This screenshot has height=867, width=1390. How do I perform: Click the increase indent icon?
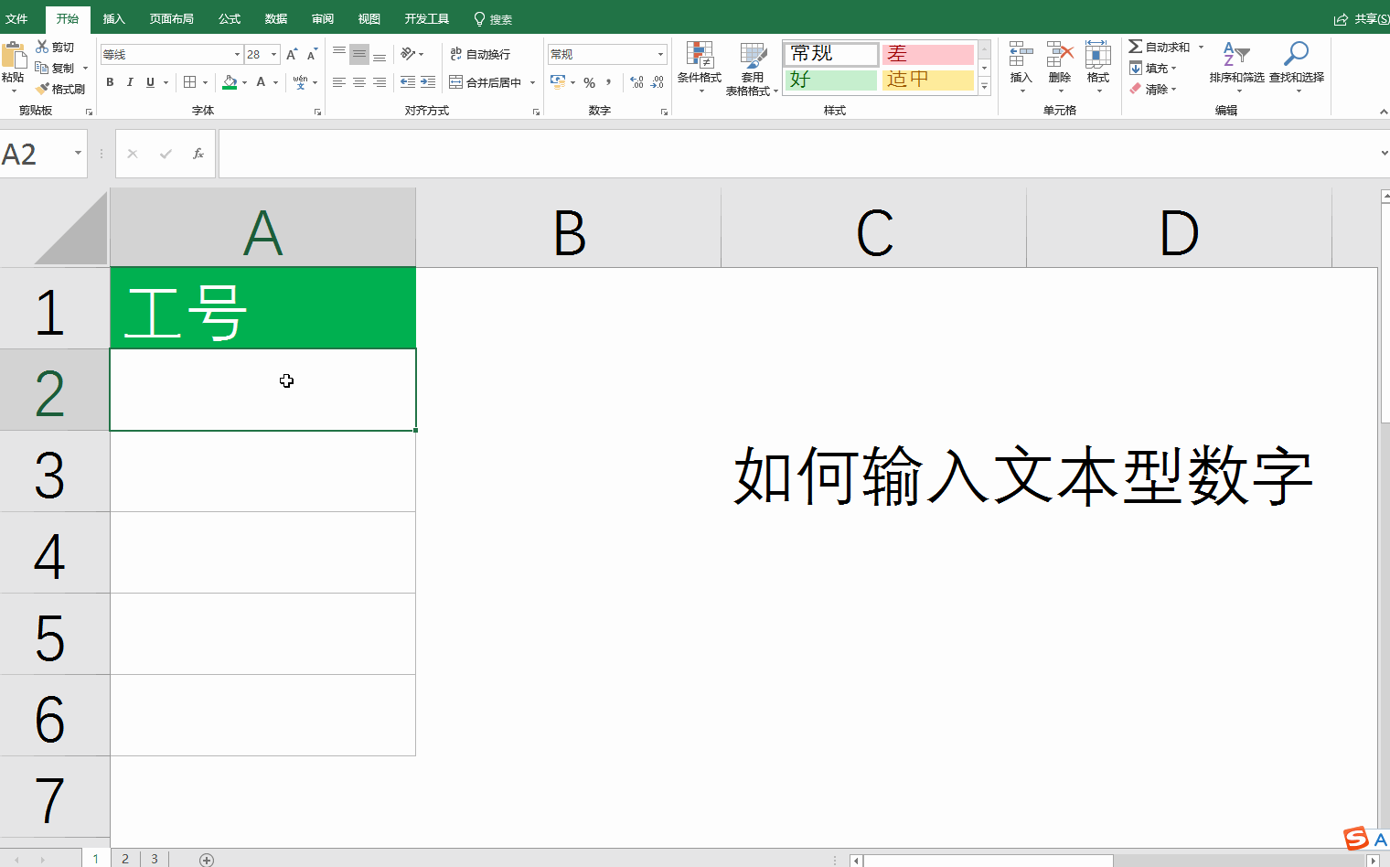coord(428,82)
